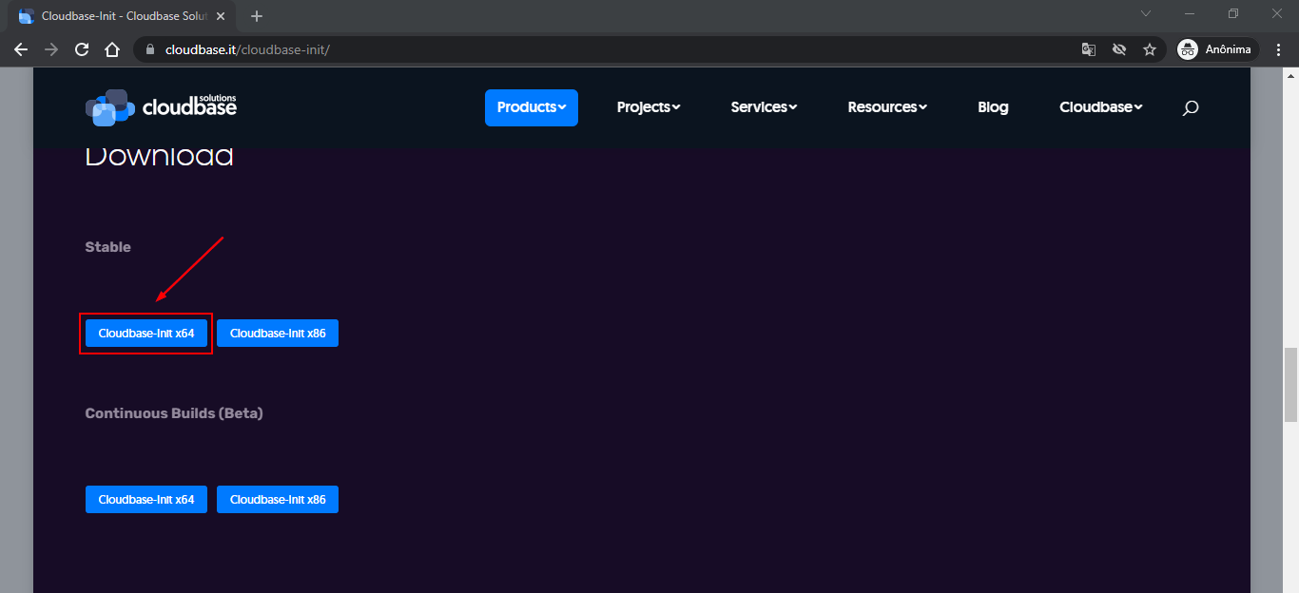The height and width of the screenshot is (593, 1299).
Task: Open the Anônima incognito profile button
Action: (1217, 49)
